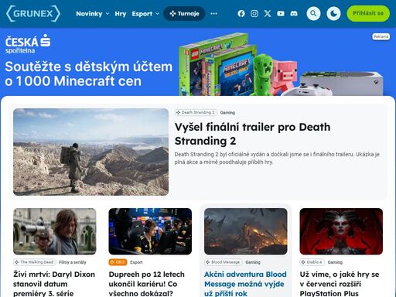
Task: Expand the Esport dropdown arrow
Action: (x=157, y=14)
